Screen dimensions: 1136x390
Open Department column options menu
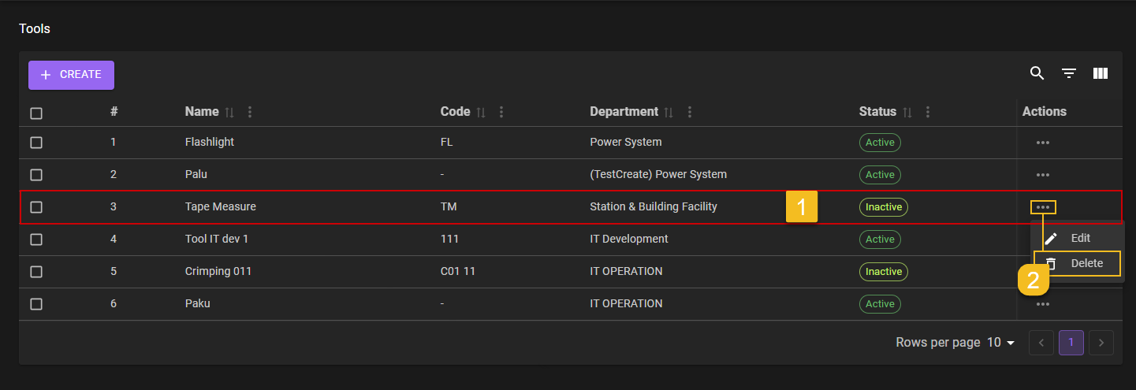pyautogui.click(x=690, y=113)
